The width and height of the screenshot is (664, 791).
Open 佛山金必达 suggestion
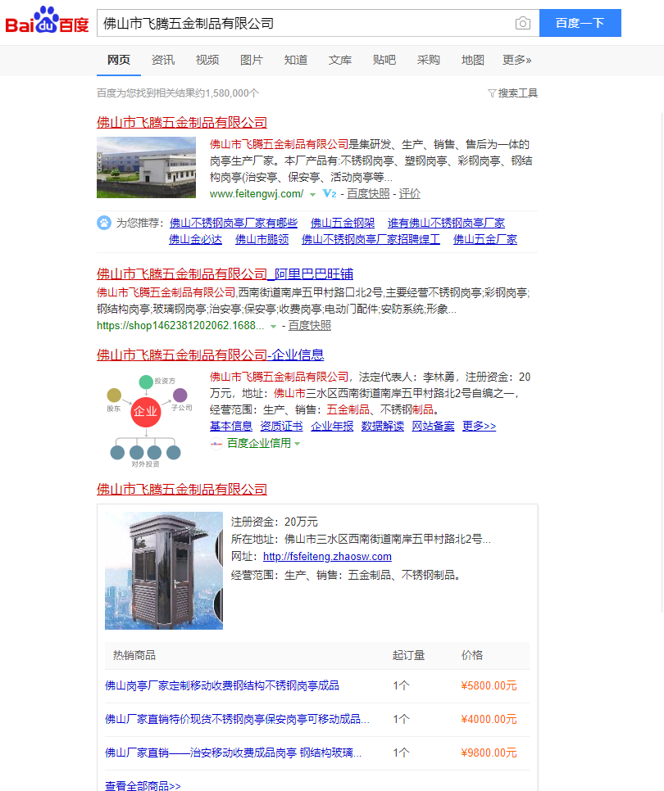(x=195, y=239)
